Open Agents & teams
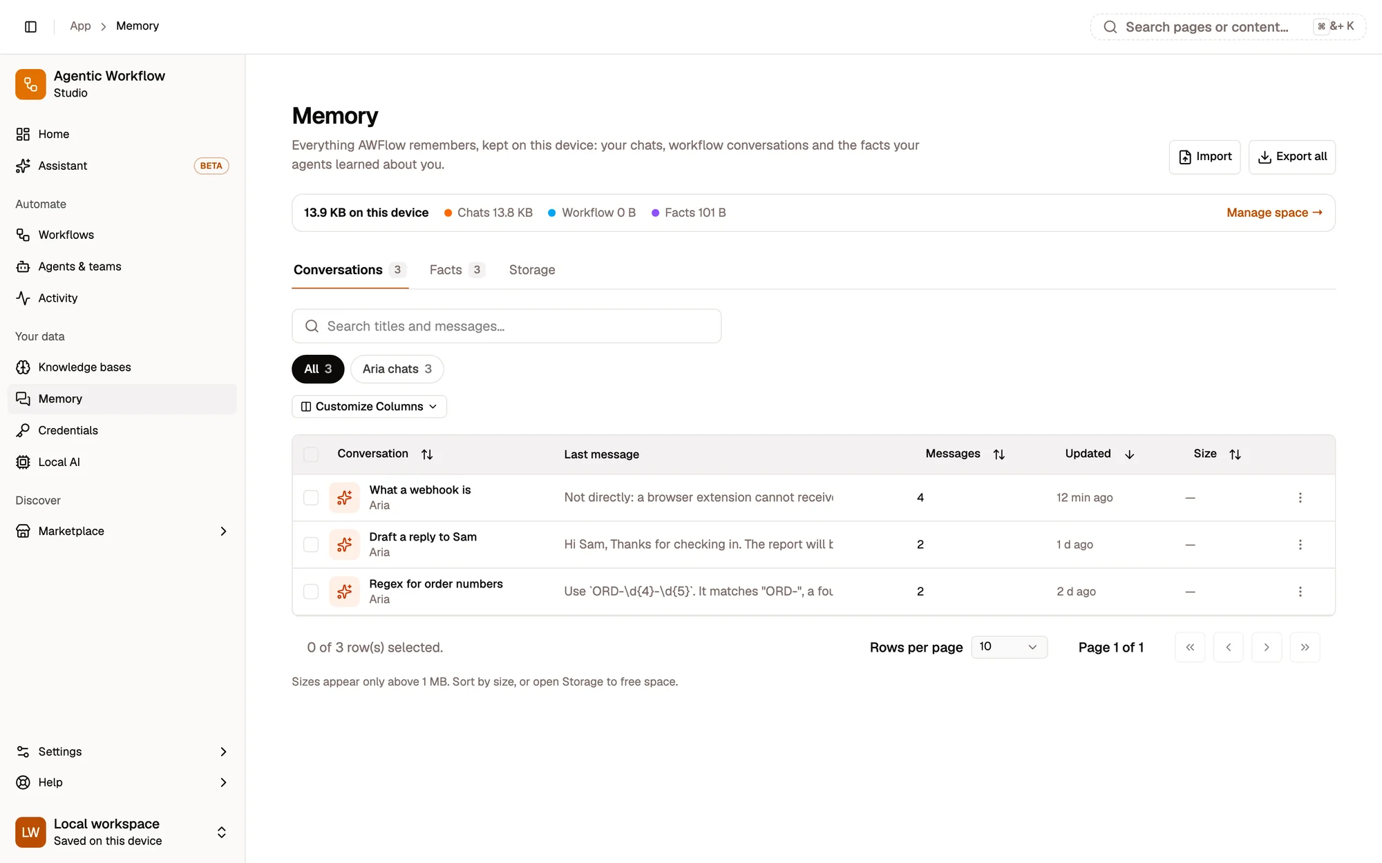The image size is (1382, 863). click(x=122, y=266)
